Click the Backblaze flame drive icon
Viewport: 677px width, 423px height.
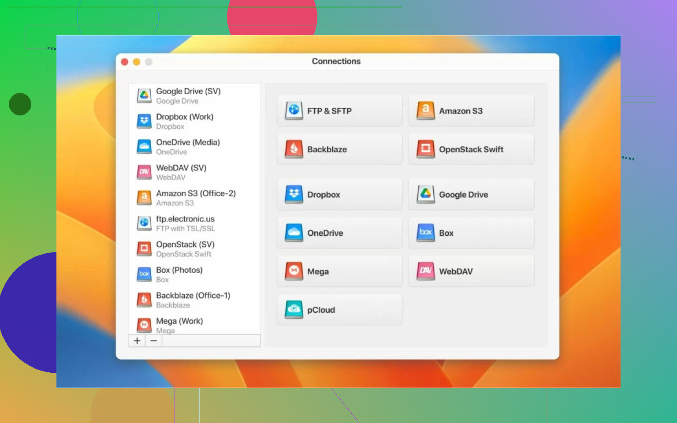pos(294,149)
